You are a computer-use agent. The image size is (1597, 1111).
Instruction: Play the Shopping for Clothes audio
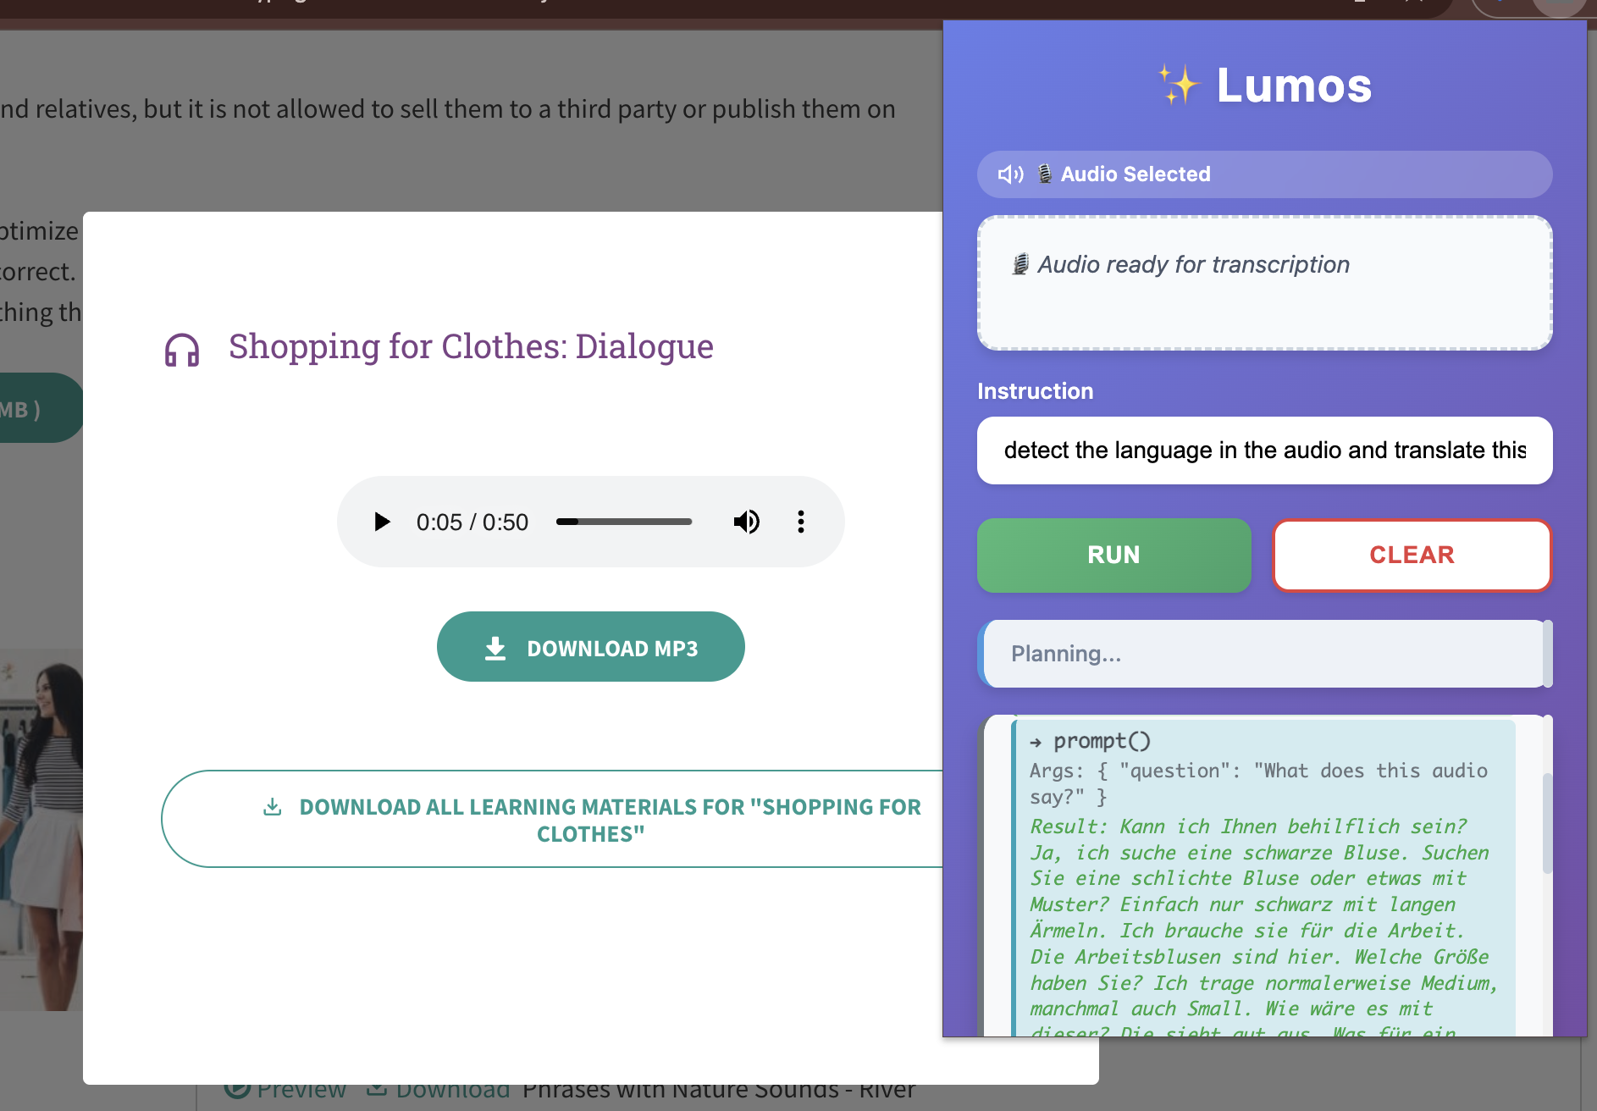pos(382,522)
